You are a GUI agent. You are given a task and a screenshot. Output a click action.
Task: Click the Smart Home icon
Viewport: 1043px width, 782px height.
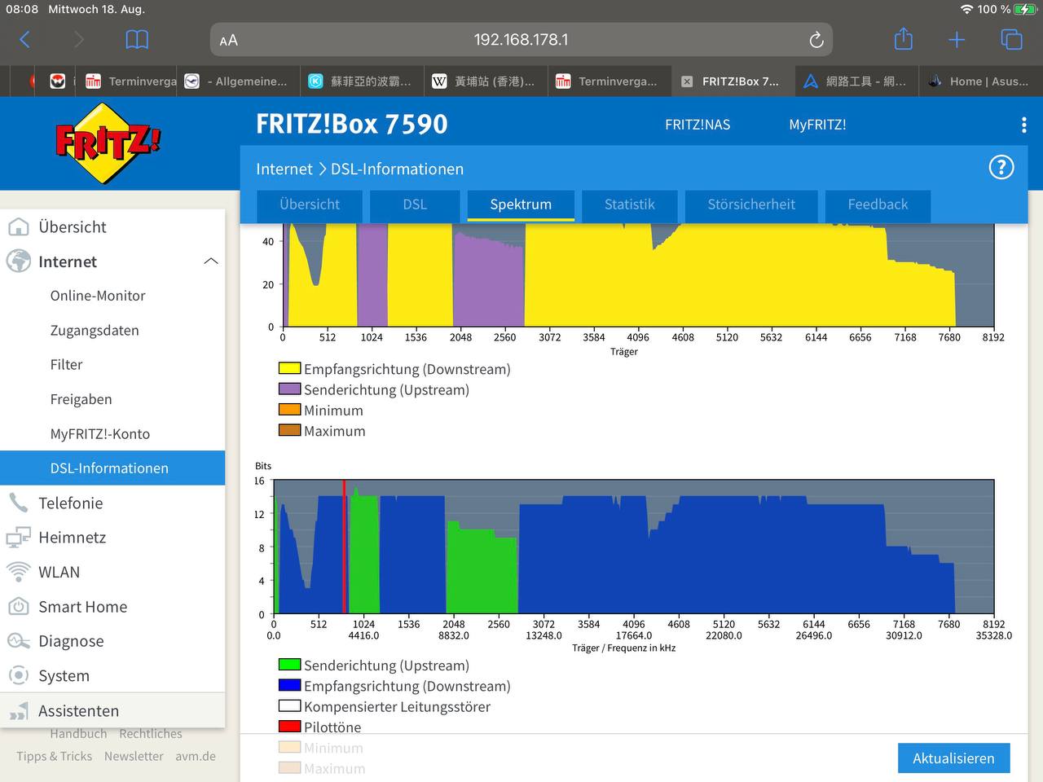18,607
